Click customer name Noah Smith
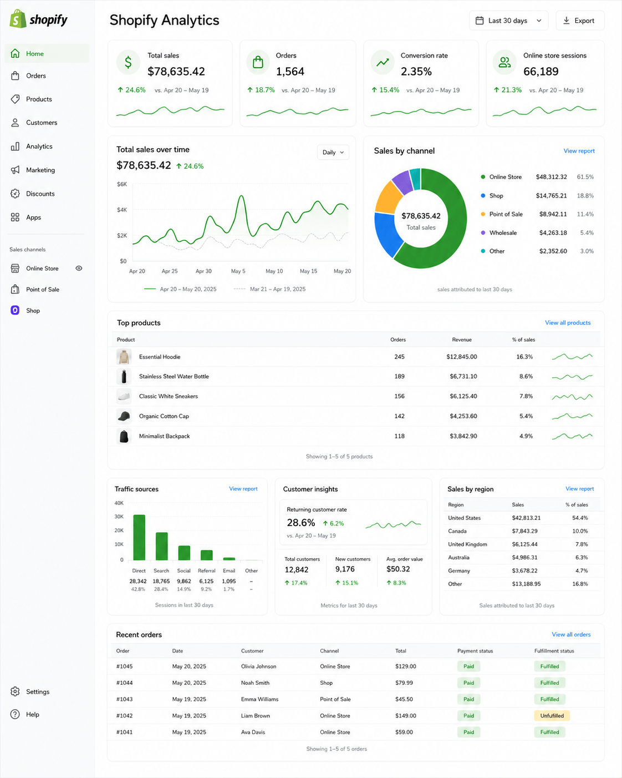622x778 pixels. (255, 683)
